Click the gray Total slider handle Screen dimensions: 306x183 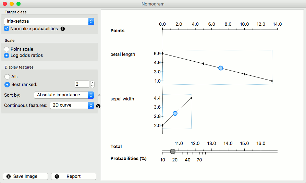pyautogui.click(x=173, y=151)
